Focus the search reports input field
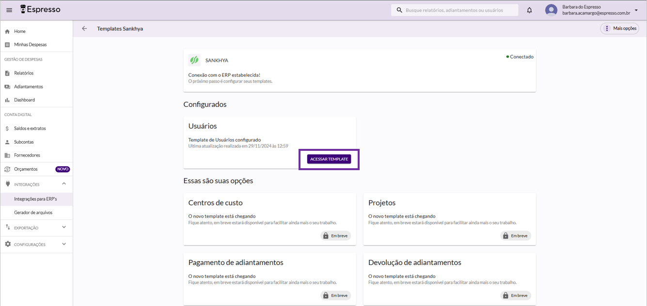The image size is (647, 306). point(455,10)
